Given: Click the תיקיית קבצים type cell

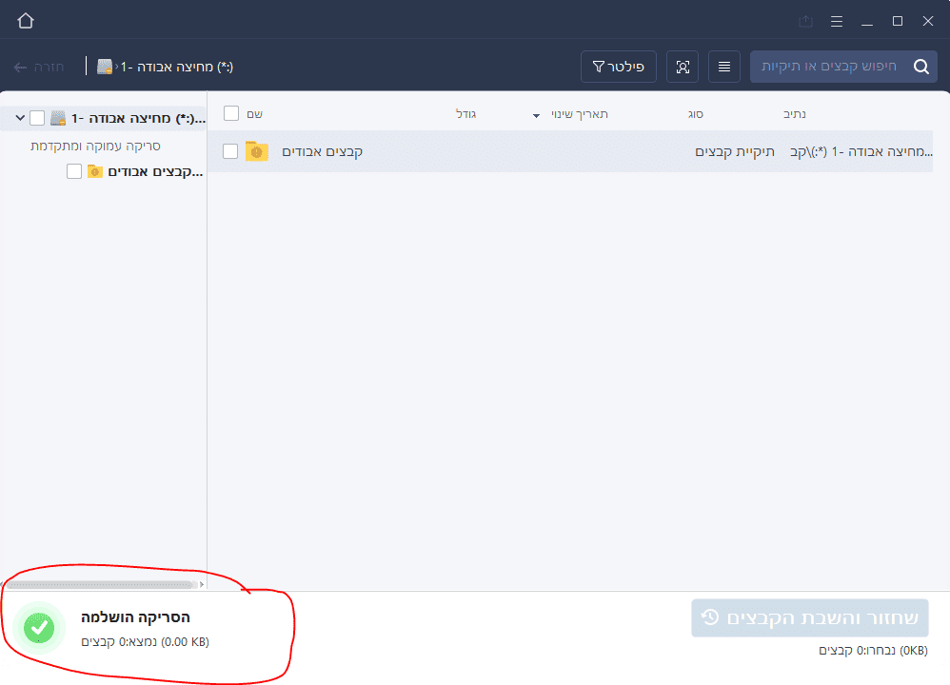Looking at the screenshot, I should point(735,151).
